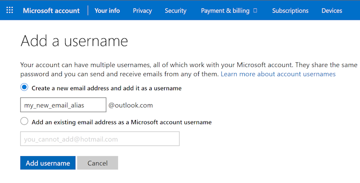Click the @outlook.com domain text
Image resolution: width=360 pixels, height=183 pixels.
coord(131,105)
